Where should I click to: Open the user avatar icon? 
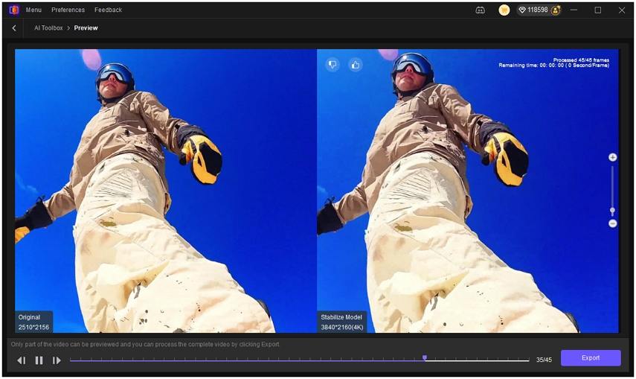(x=556, y=10)
